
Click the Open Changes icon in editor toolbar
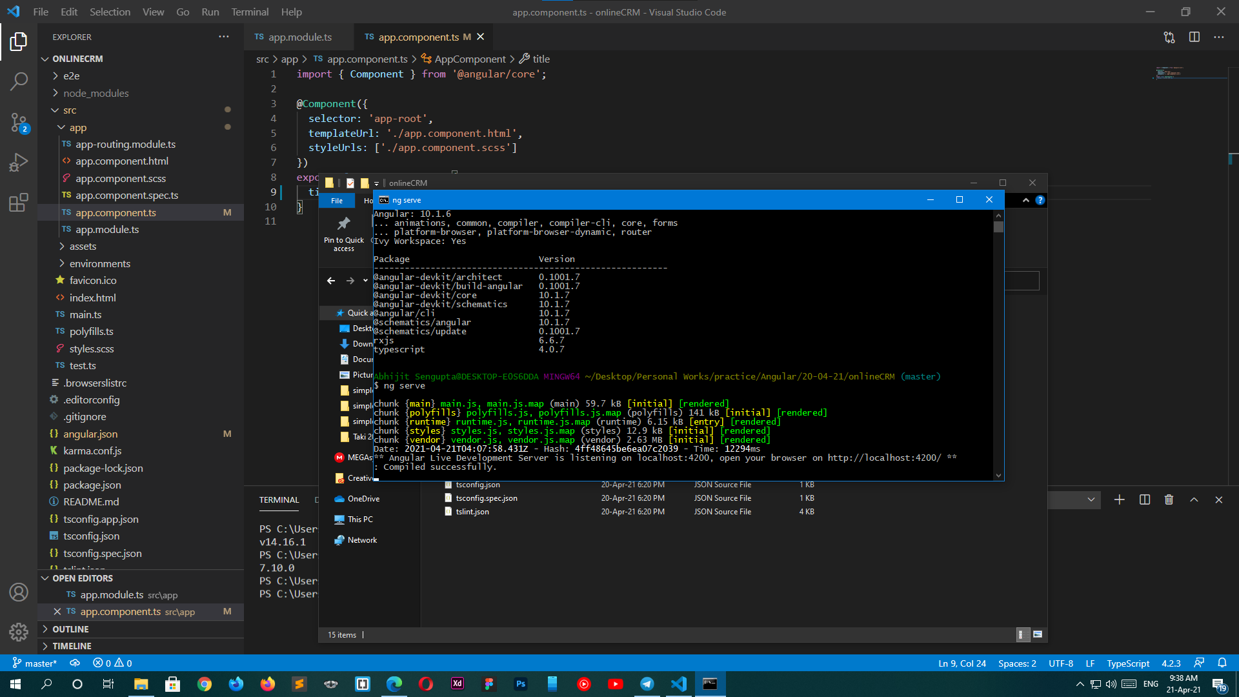[x=1169, y=37]
